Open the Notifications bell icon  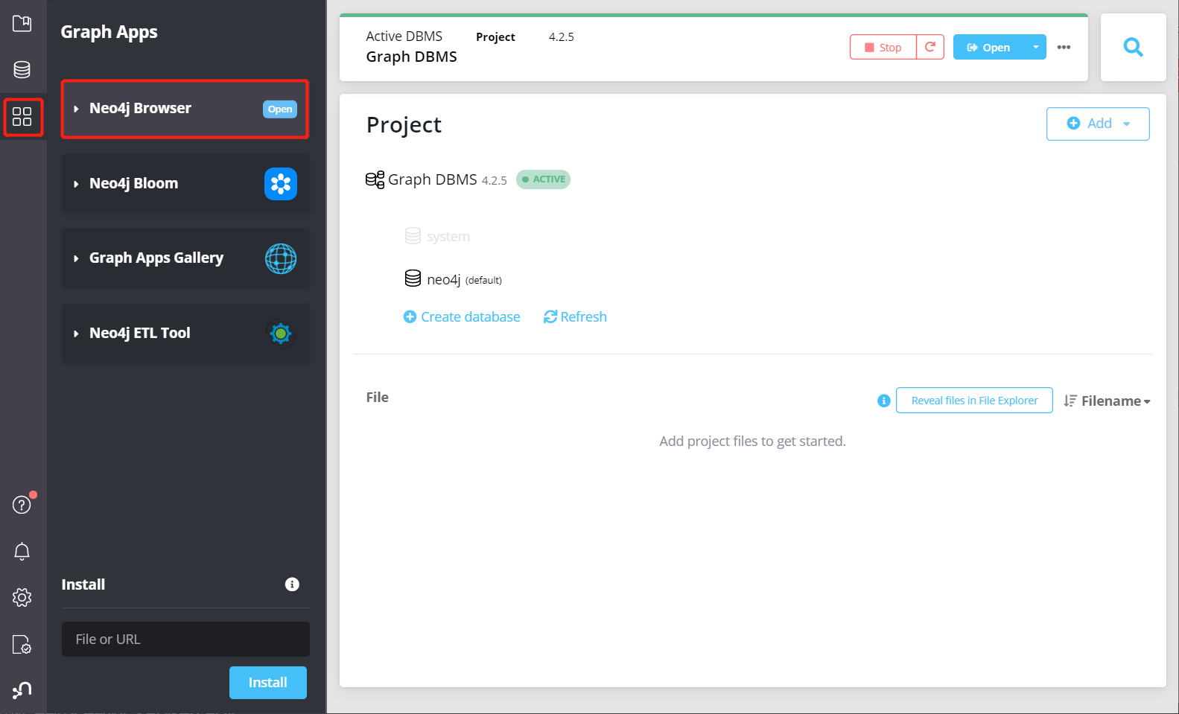(22, 552)
